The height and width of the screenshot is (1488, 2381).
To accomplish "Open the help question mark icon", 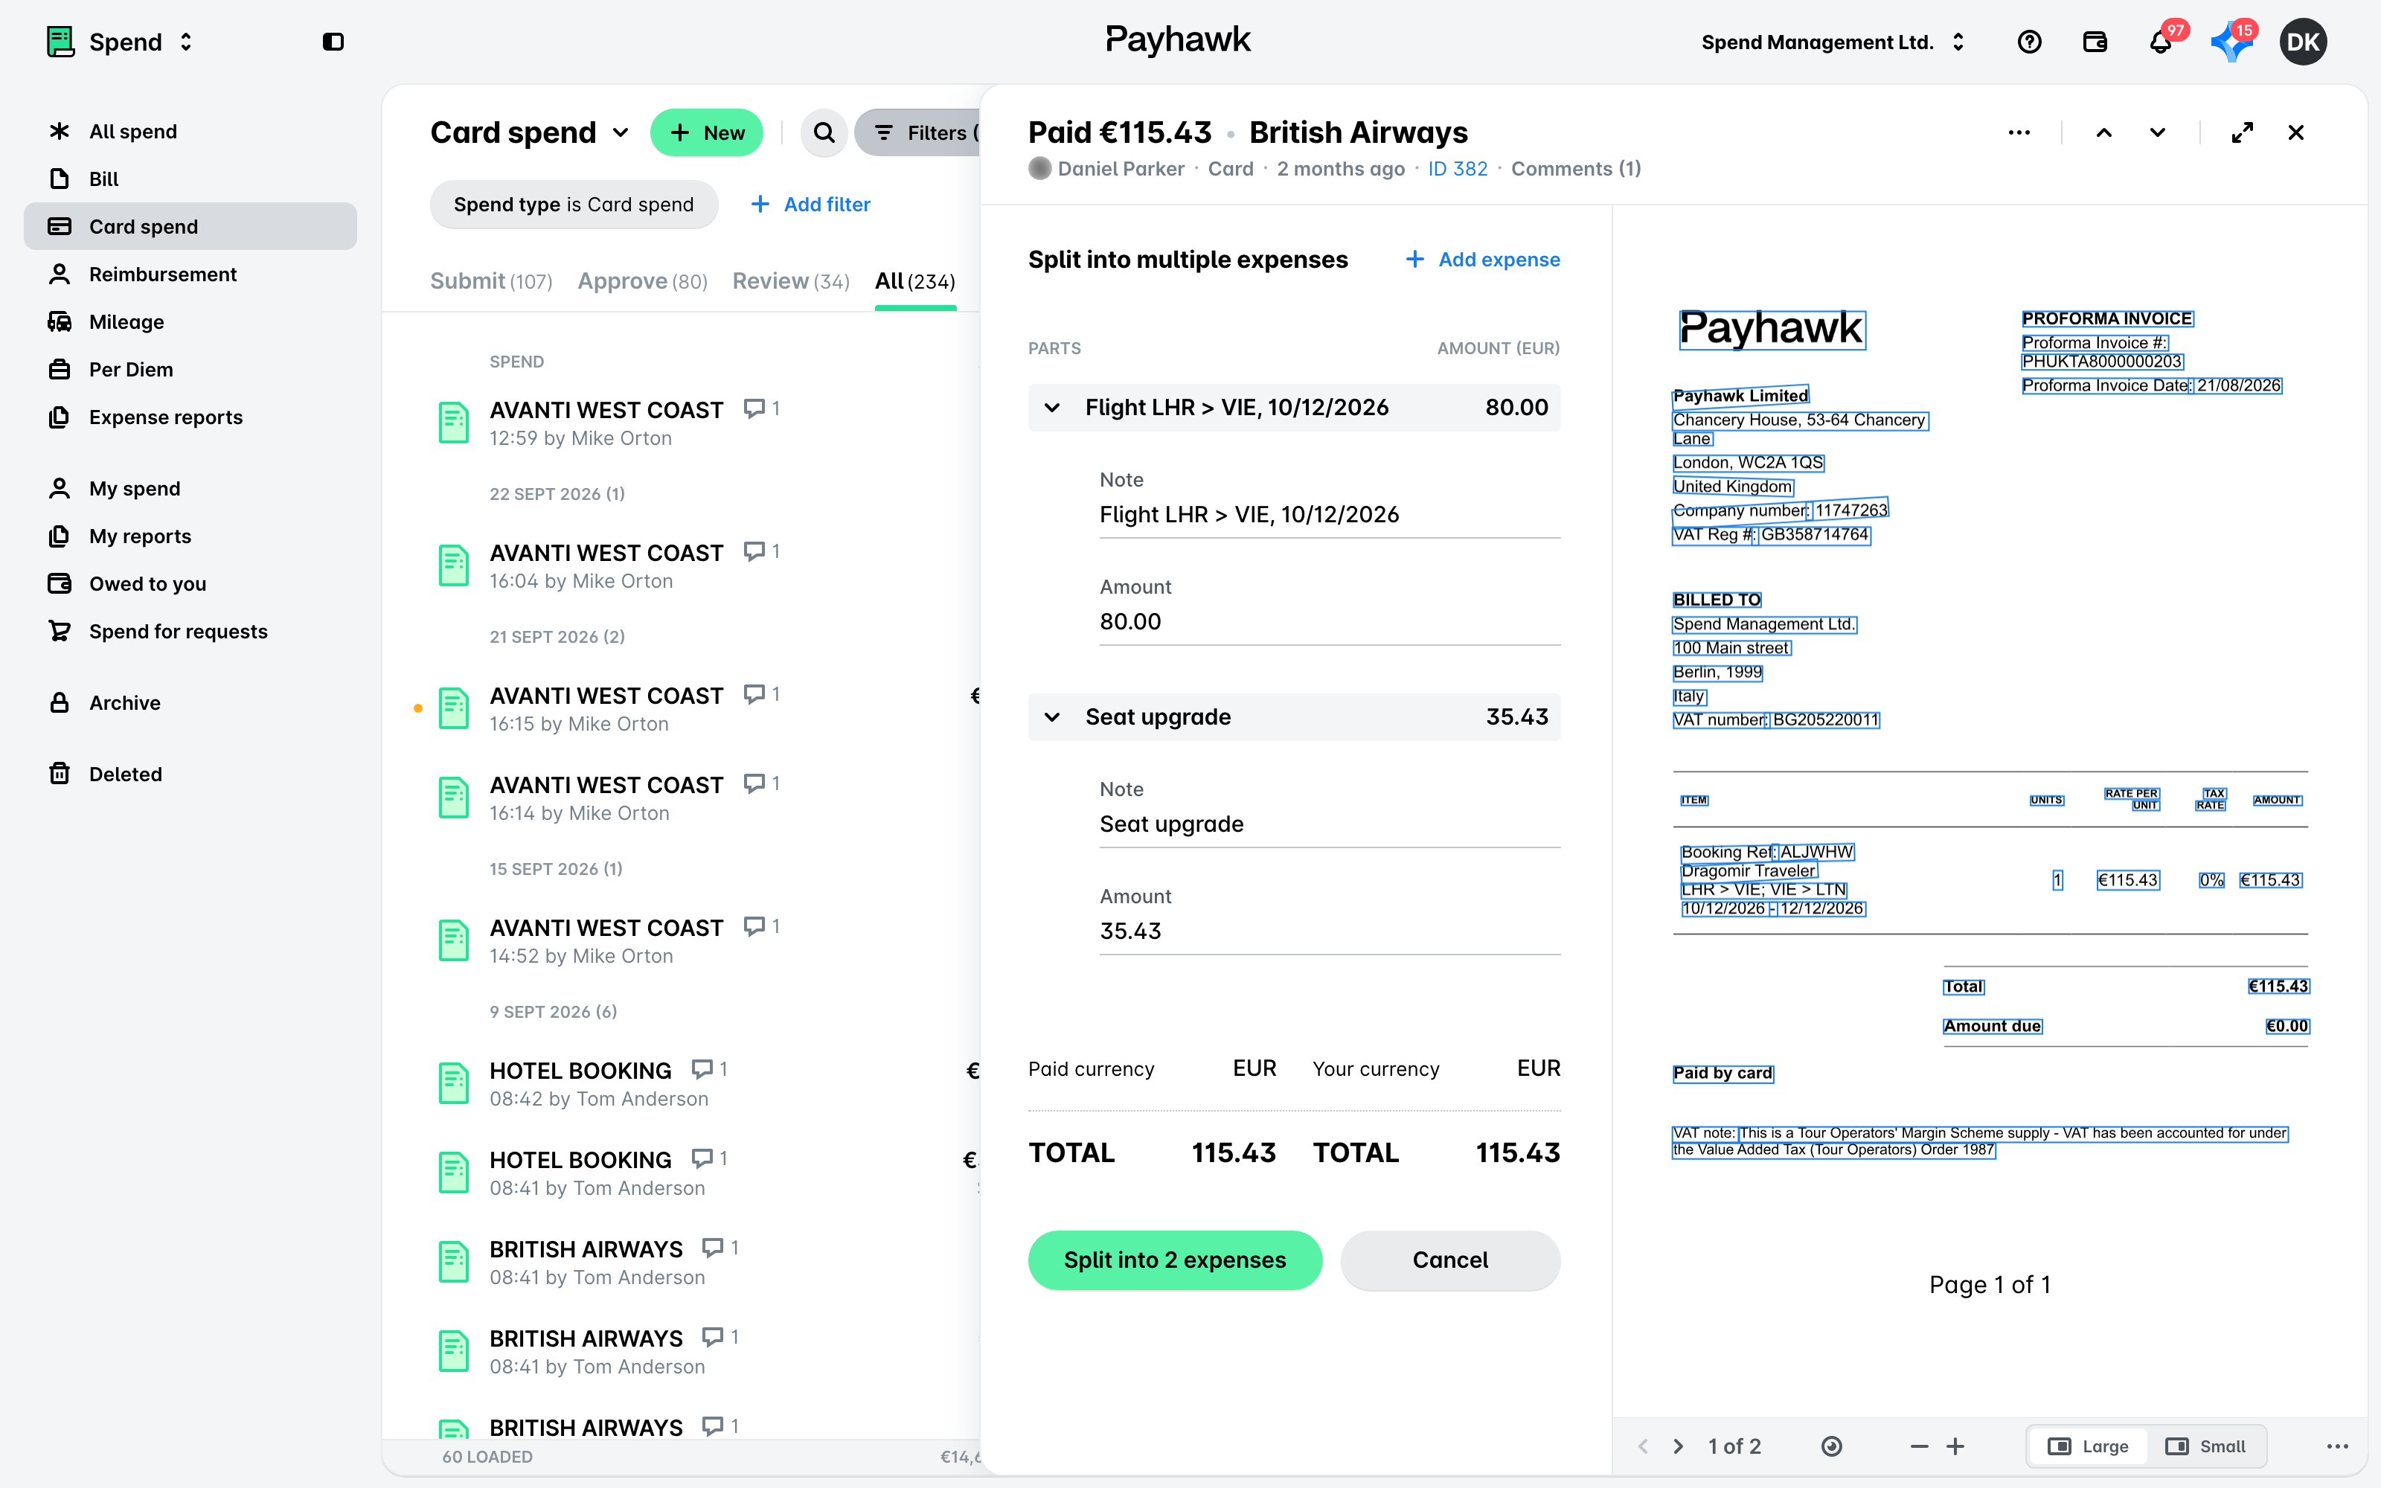I will [x=2029, y=42].
